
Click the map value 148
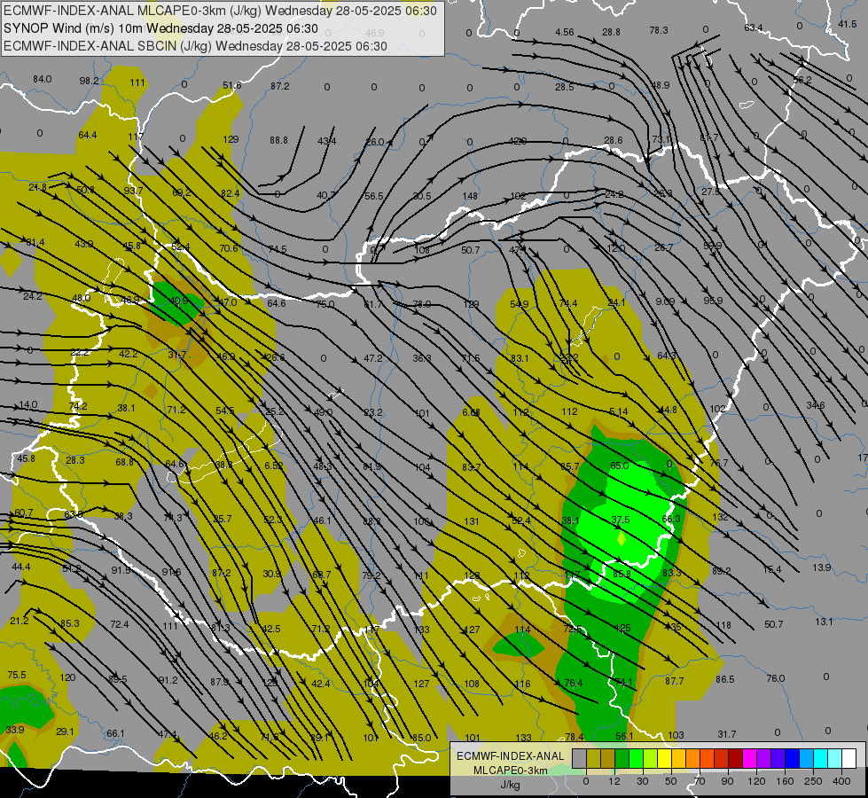(x=470, y=196)
